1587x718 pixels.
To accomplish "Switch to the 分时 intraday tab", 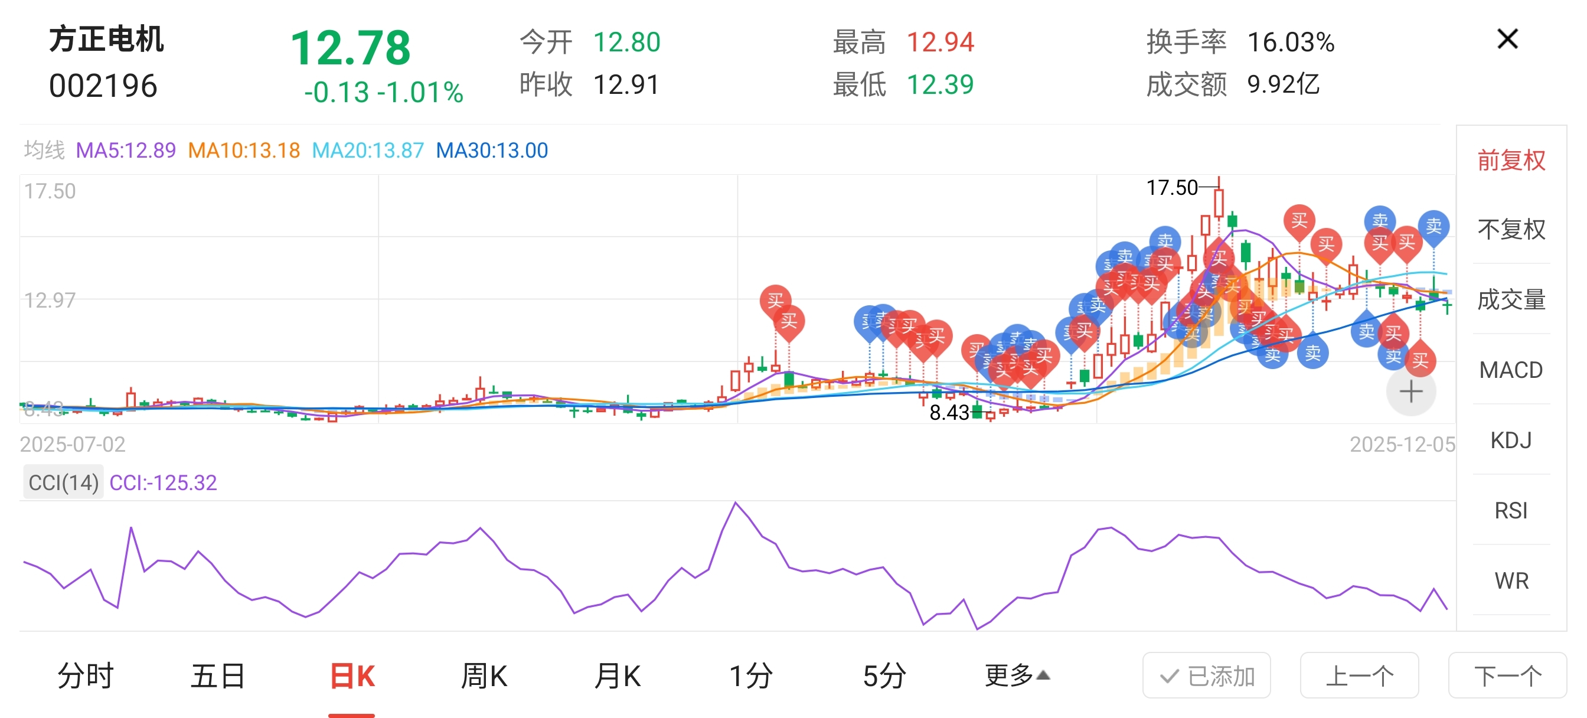I will (x=86, y=676).
